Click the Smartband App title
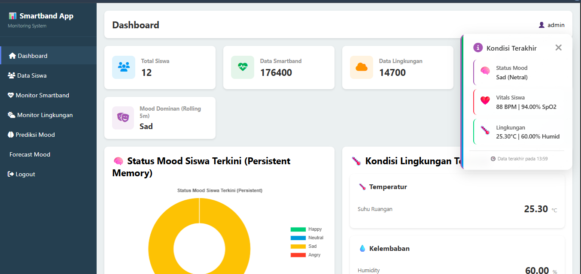581x274 pixels. (x=46, y=16)
